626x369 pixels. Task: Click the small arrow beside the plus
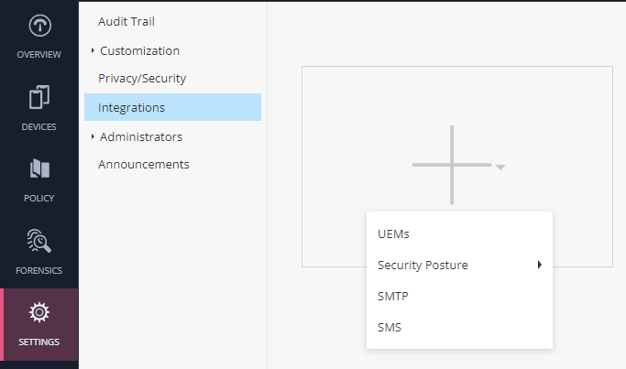coord(500,168)
